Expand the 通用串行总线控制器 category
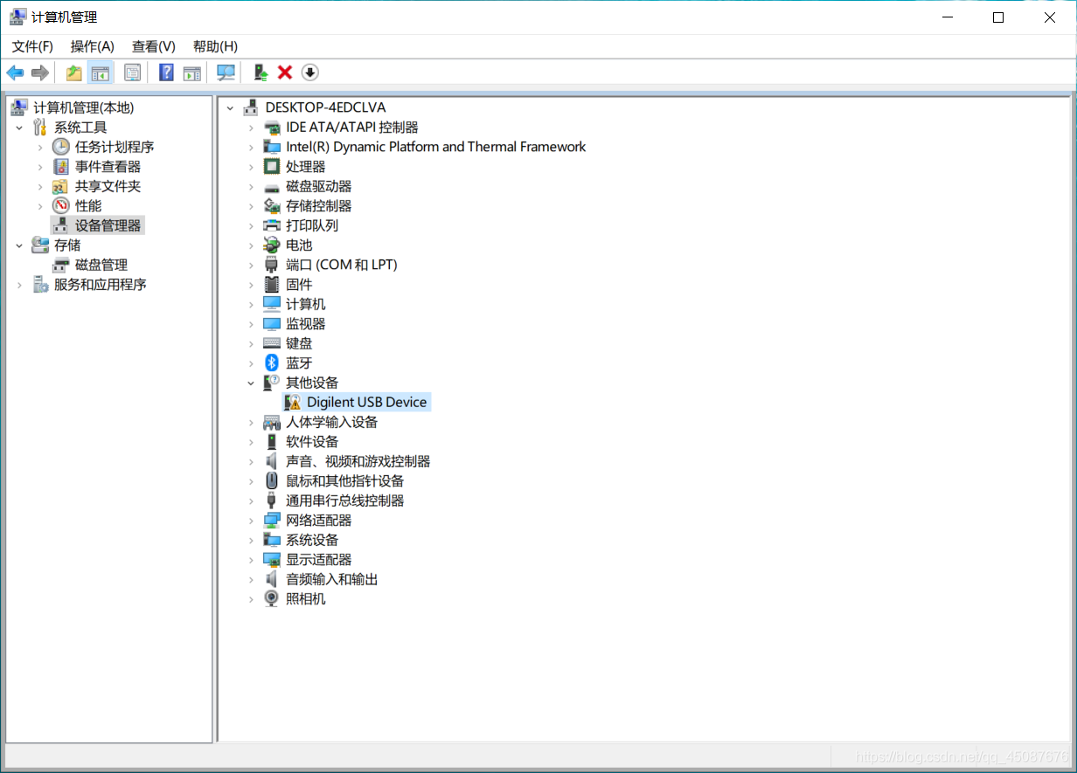The width and height of the screenshot is (1077, 773). [251, 500]
